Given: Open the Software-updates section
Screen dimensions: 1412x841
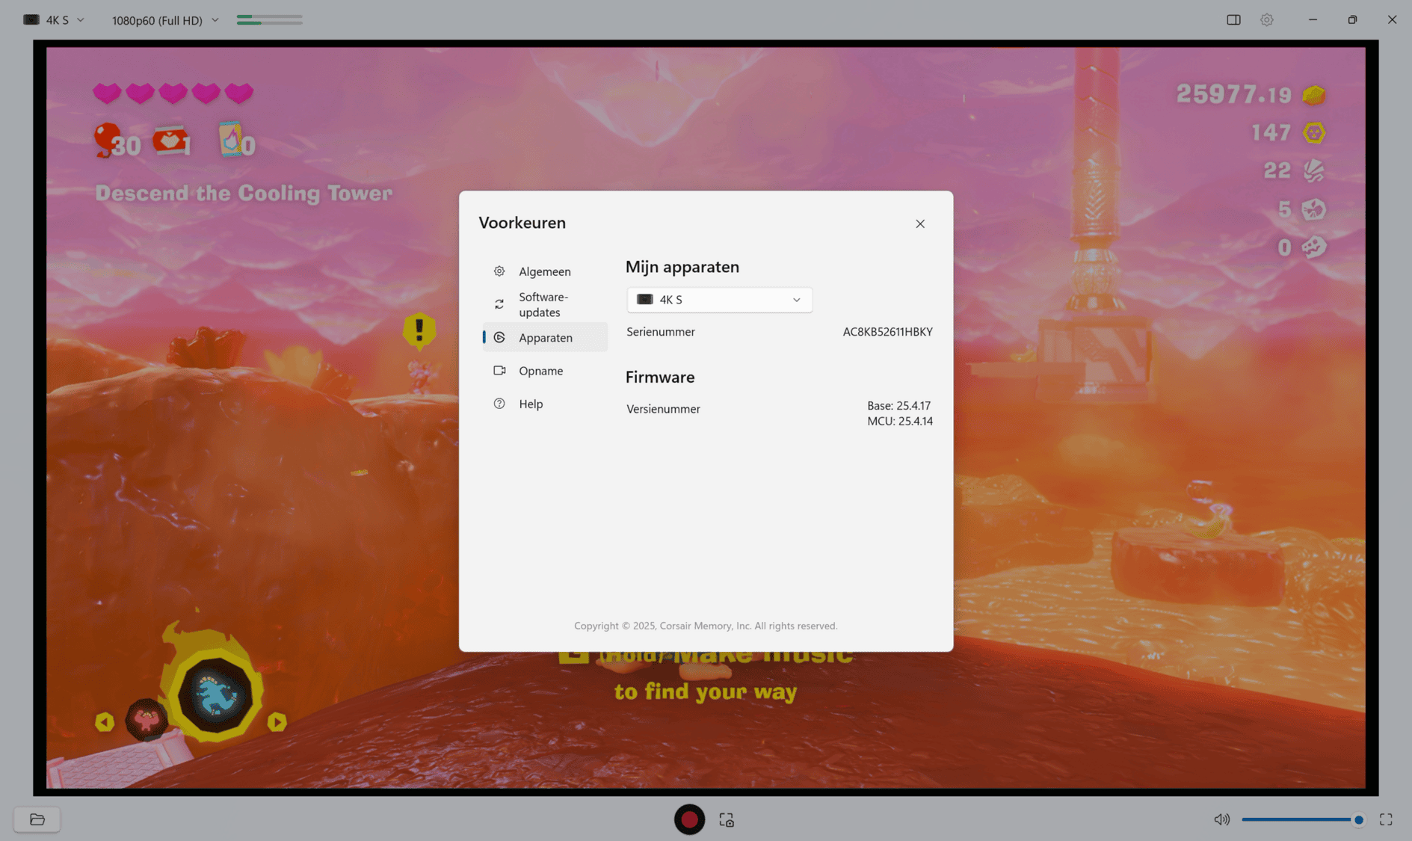Looking at the screenshot, I should (x=545, y=304).
